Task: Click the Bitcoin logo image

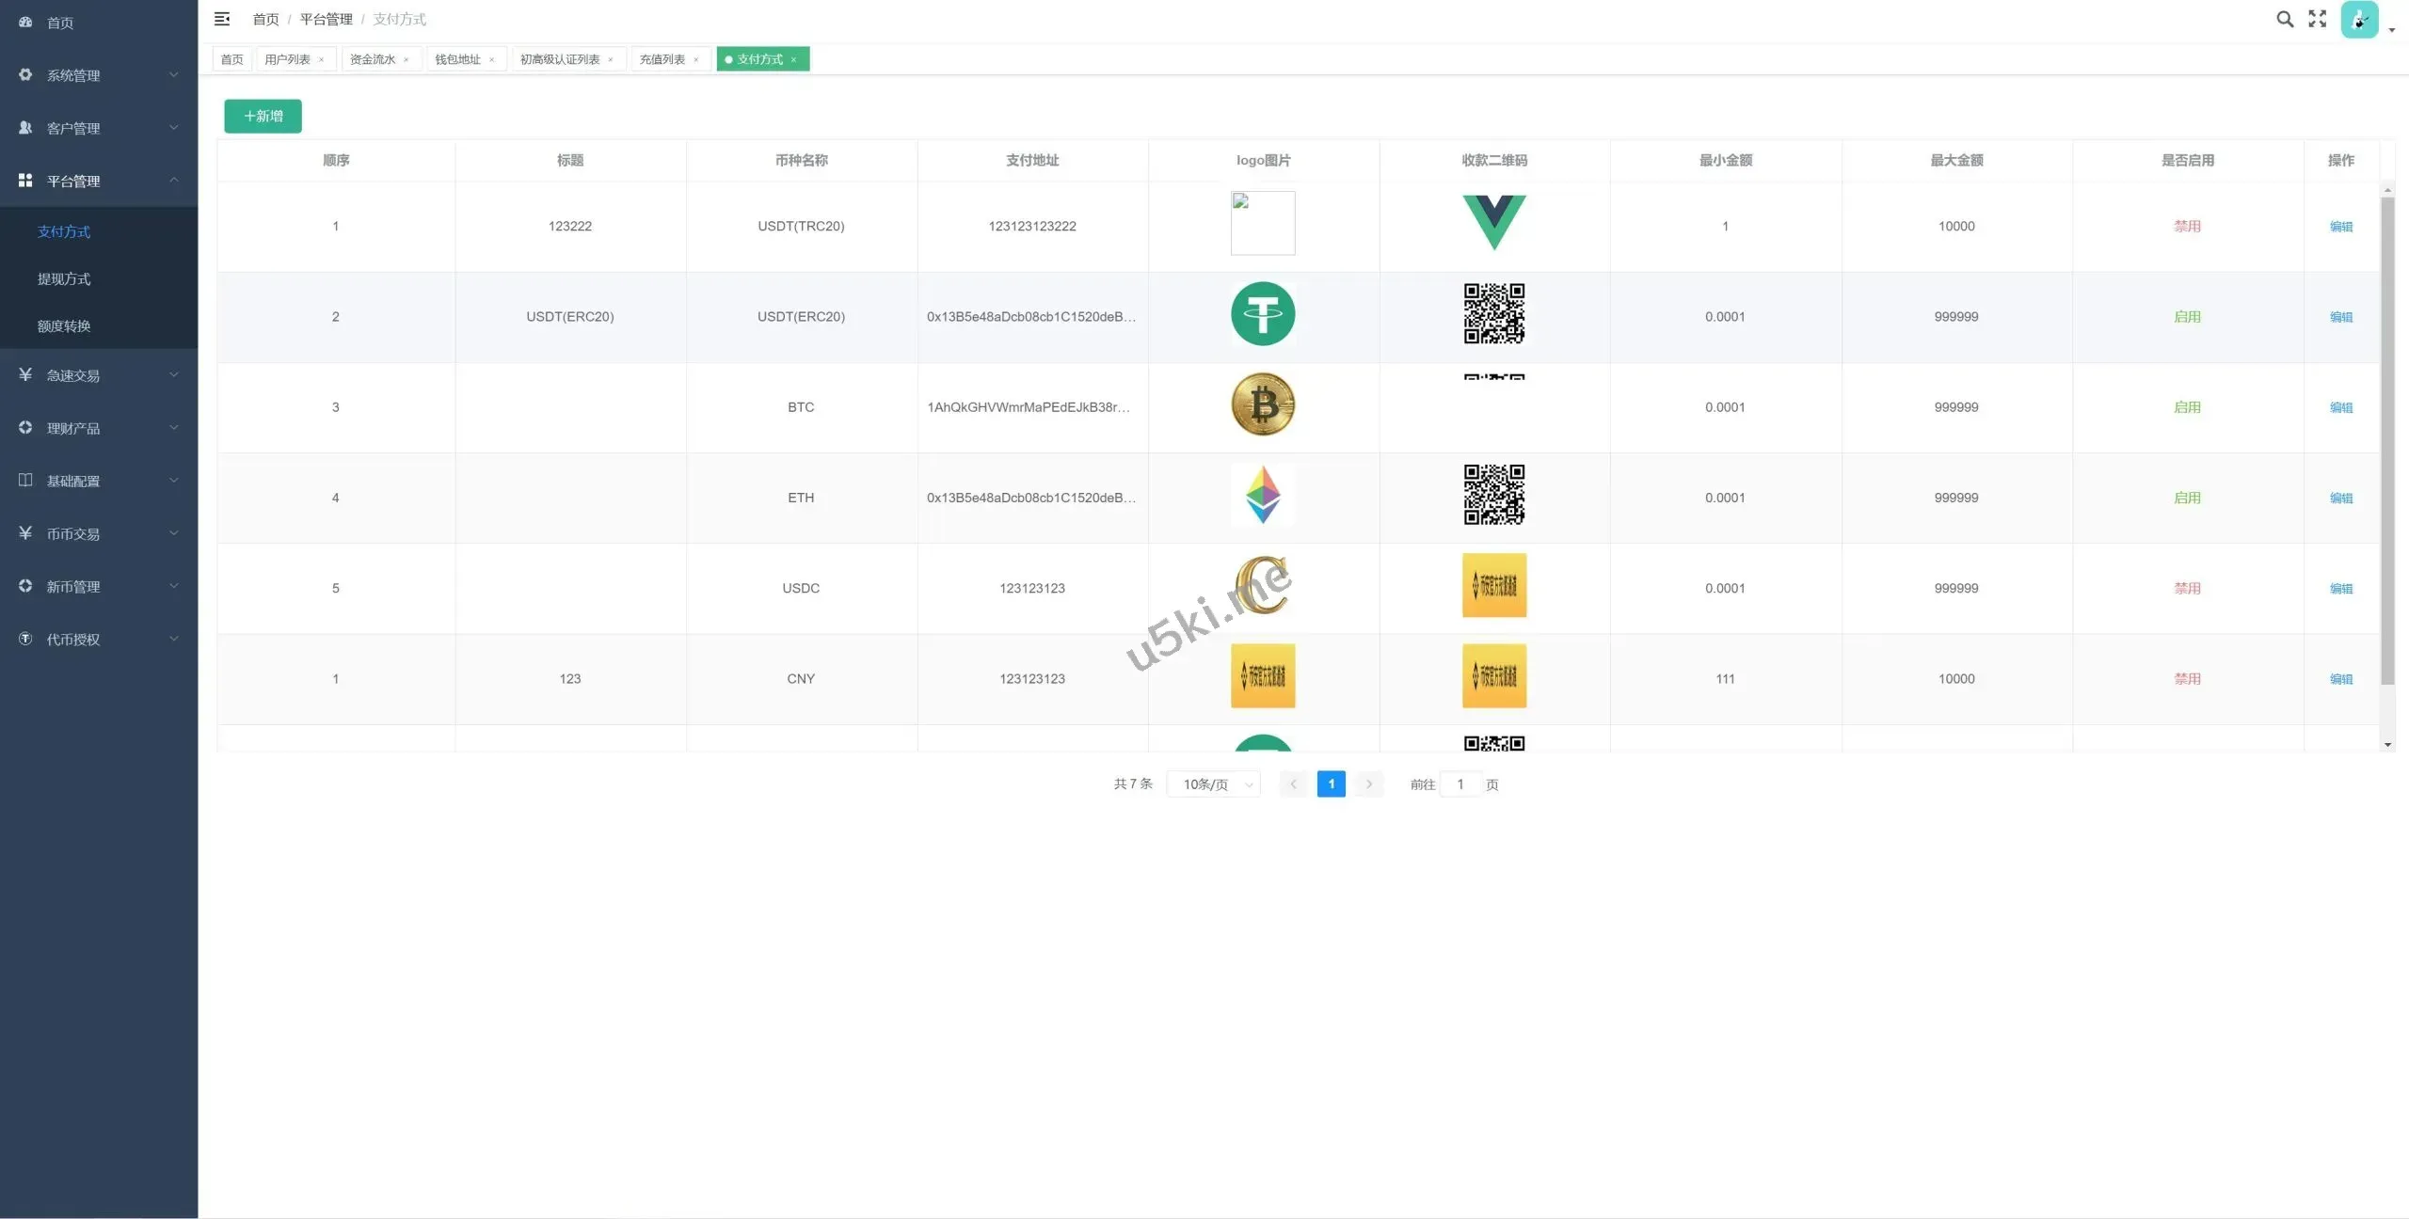Action: (1263, 405)
